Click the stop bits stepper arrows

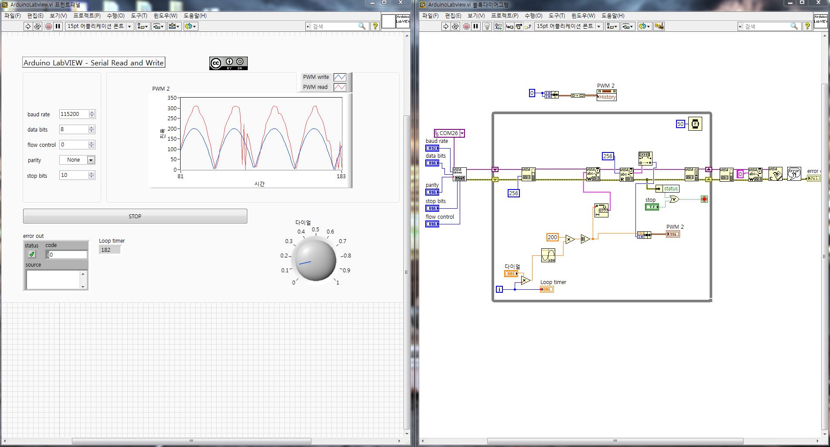click(92, 175)
